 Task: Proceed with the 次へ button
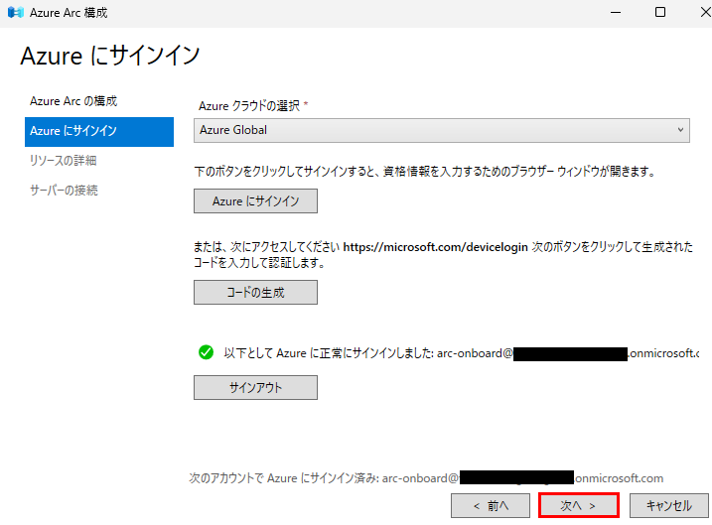pyautogui.click(x=579, y=505)
